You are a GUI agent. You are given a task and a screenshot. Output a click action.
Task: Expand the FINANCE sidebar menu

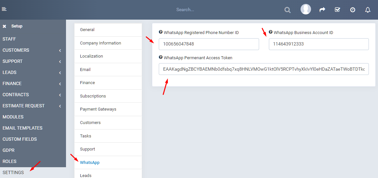click(x=33, y=83)
